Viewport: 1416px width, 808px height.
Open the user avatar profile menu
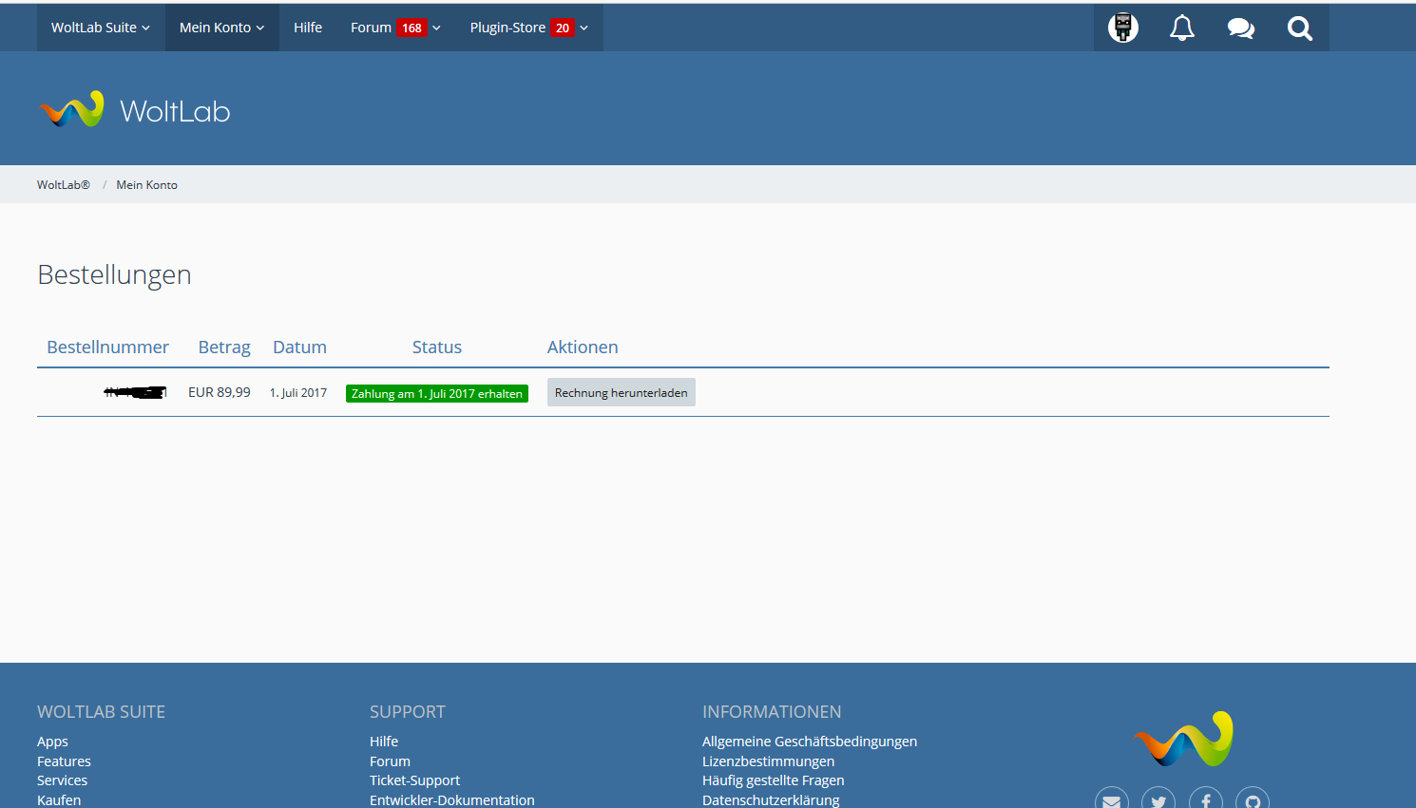click(1122, 28)
